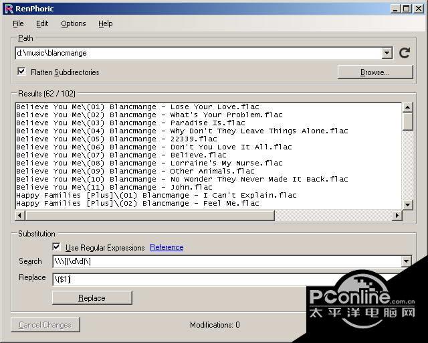Open the Edit menu
This screenshot has height=343, width=428.
click(42, 23)
